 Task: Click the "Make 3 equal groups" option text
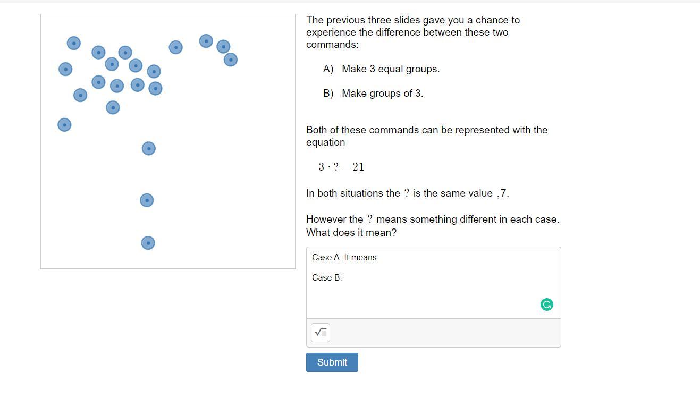[x=391, y=69]
